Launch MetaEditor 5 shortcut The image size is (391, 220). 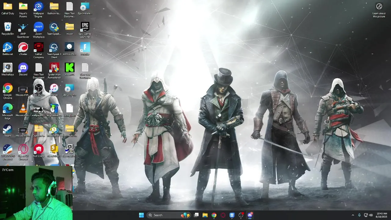point(54,151)
